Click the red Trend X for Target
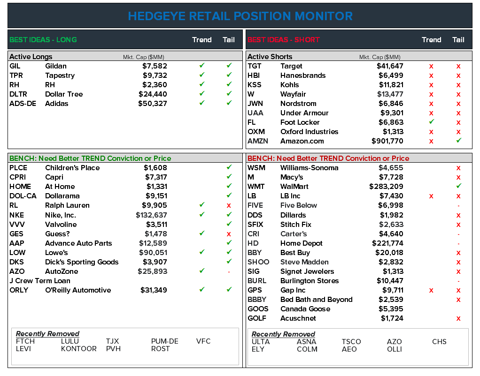The width and height of the screenshot is (480, 376). (431, 66)
